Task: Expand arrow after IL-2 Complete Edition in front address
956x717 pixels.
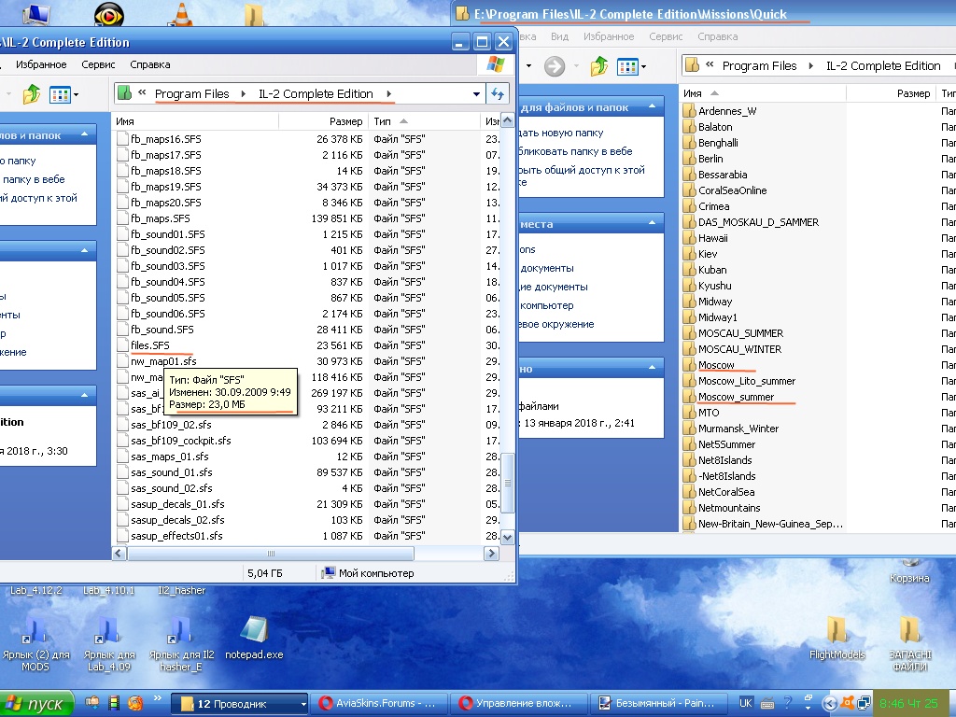Action: [389, 94]
